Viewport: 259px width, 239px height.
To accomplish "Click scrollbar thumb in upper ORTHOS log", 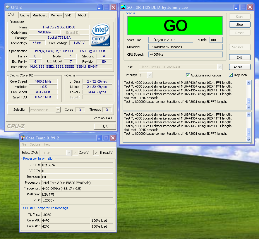I will click(x=248, y=101).
